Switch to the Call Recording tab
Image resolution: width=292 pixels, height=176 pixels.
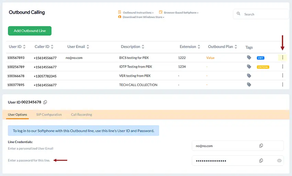coord(81,115)
